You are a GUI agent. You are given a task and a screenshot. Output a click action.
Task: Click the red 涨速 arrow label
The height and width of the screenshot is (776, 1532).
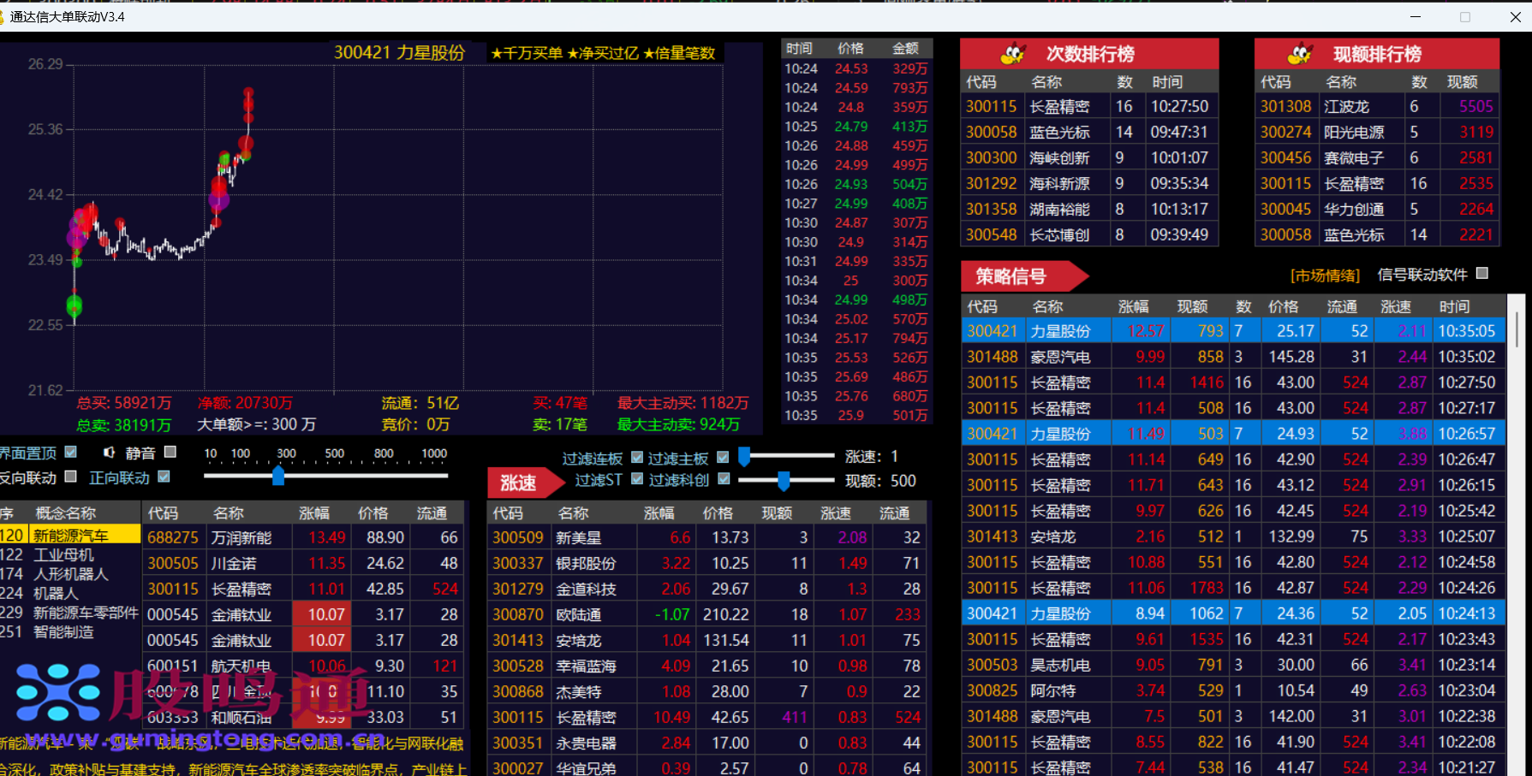[522, 483]
